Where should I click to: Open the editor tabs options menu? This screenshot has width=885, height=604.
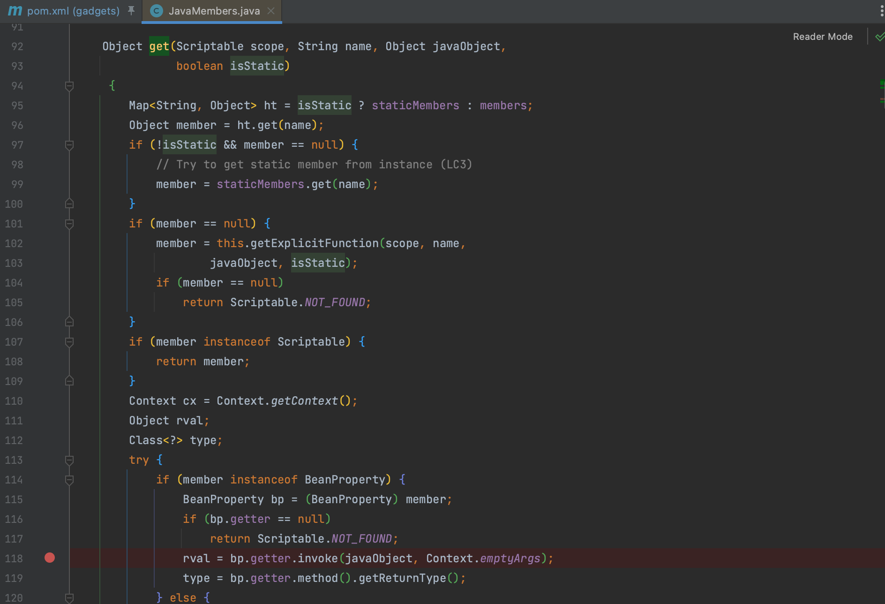point(882,11)
